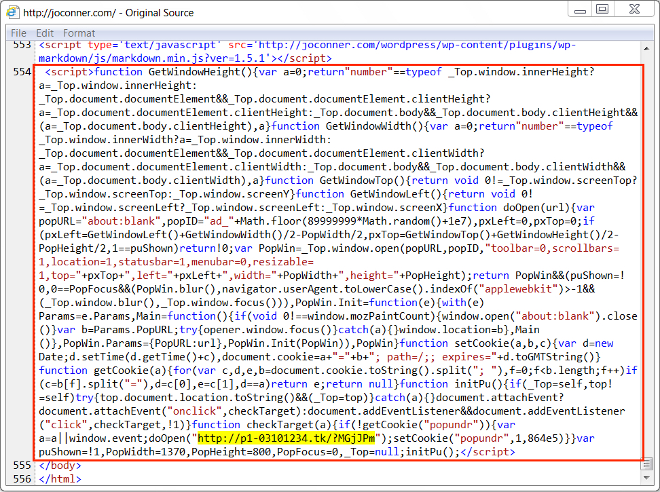This screenshot has height=492, width=660.
Task: Click line number 555
Action: point(22,466)
